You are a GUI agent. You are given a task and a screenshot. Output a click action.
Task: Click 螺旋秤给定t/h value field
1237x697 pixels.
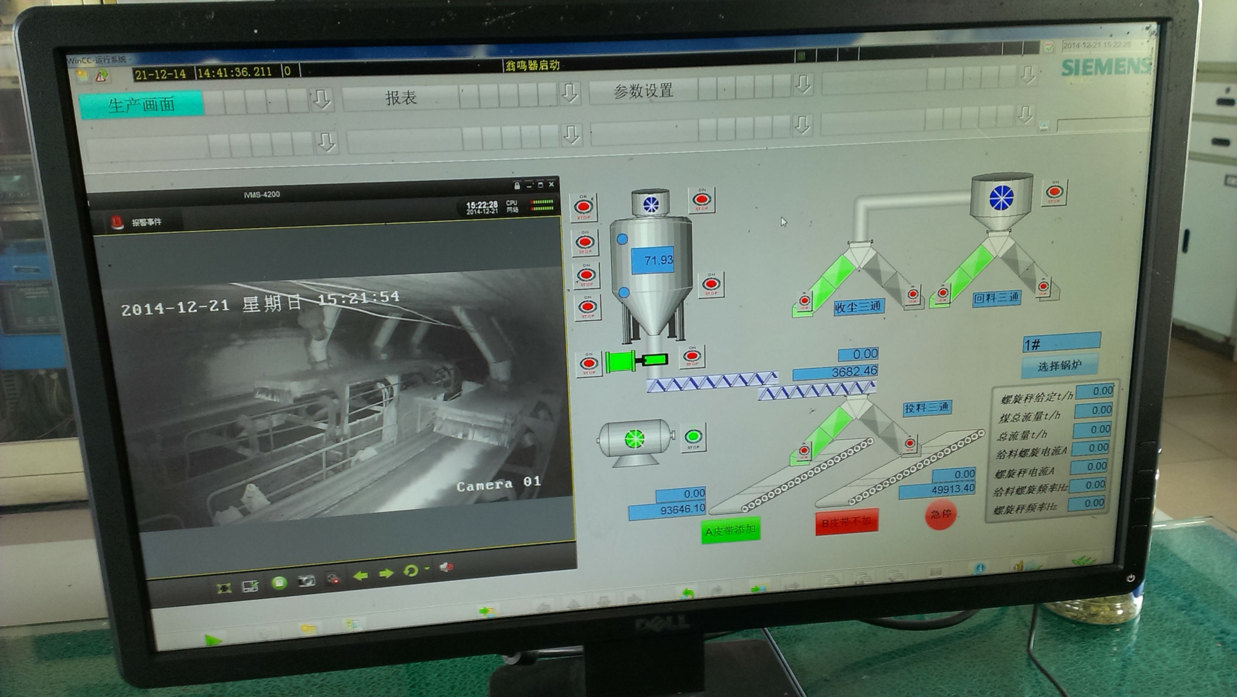[x=1095, y=391]
